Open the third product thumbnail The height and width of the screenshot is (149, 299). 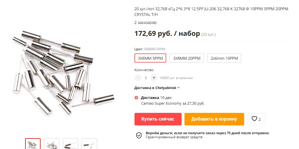click(x=71, y=144)
